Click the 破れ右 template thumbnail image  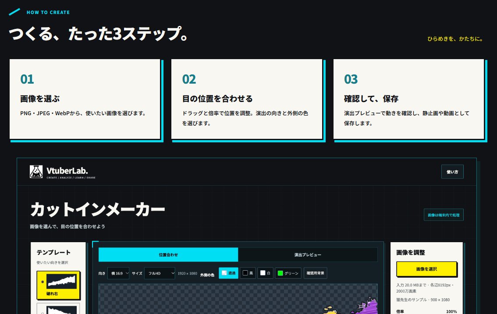click(61, 281)
